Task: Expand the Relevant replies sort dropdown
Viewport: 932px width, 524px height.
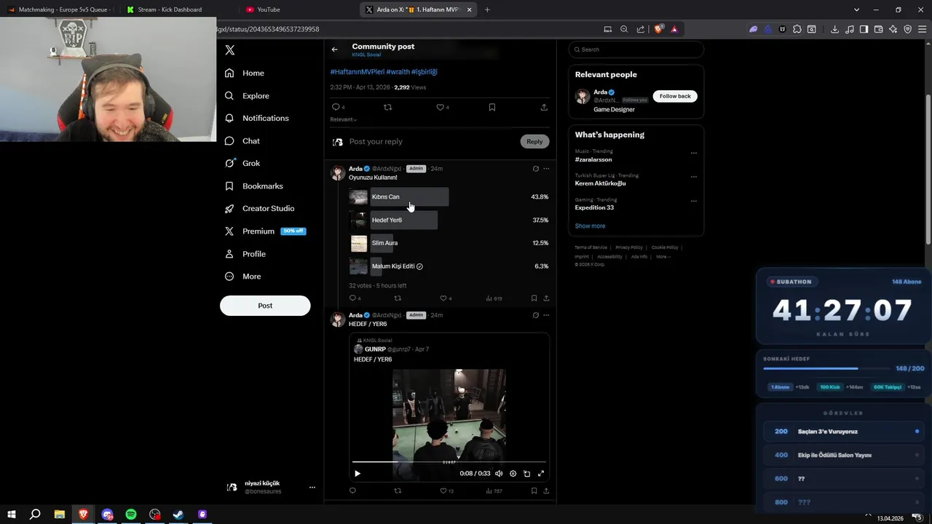Action: 343,119
